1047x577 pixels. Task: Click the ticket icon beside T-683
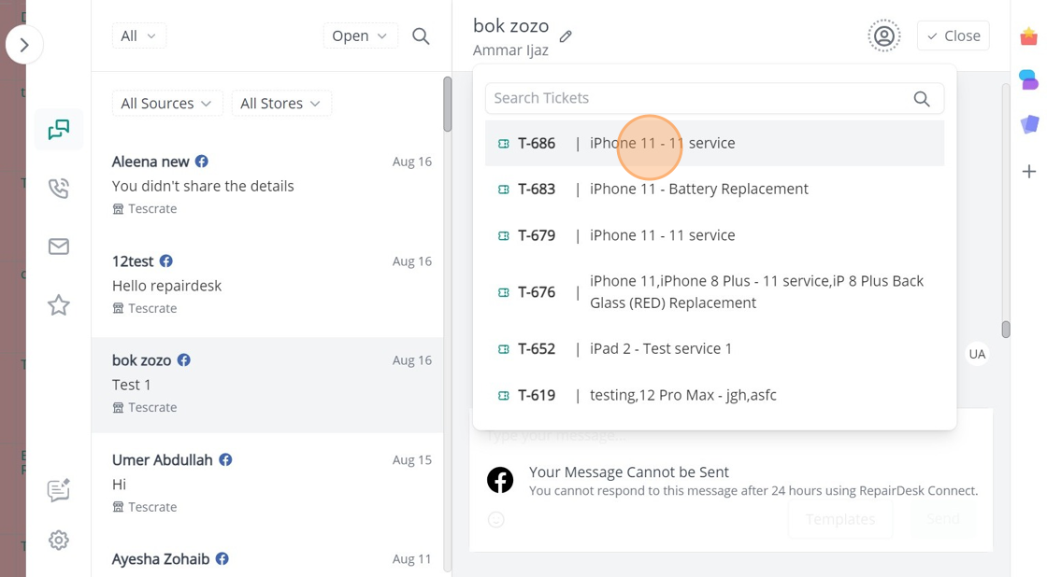(504, 190)
